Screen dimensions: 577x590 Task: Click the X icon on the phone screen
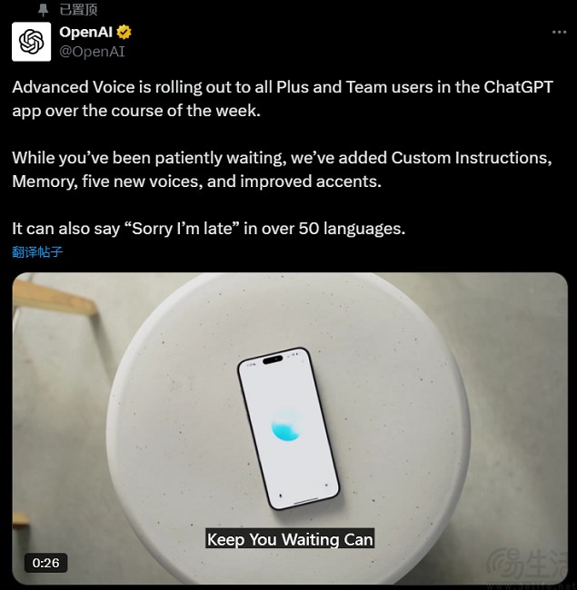point(326,485)
